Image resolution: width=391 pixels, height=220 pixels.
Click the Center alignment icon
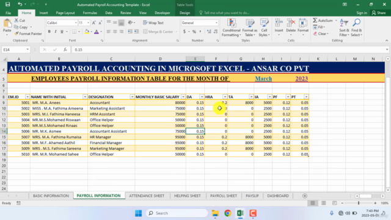[115, 32]
